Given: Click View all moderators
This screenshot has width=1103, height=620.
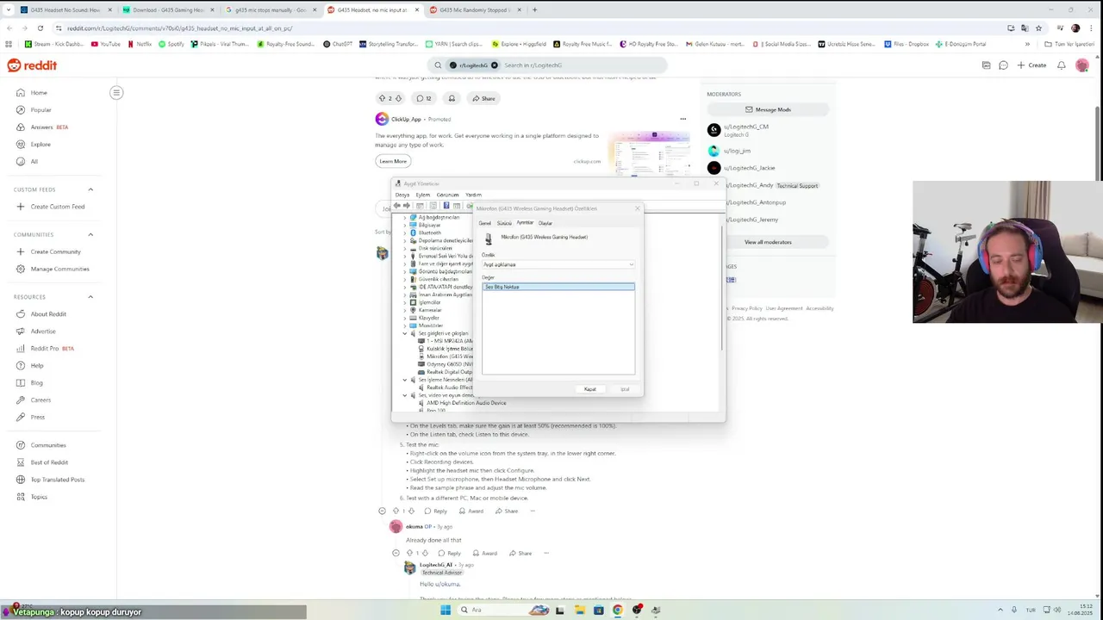Looking at the screenshot, I should (768, 242).
